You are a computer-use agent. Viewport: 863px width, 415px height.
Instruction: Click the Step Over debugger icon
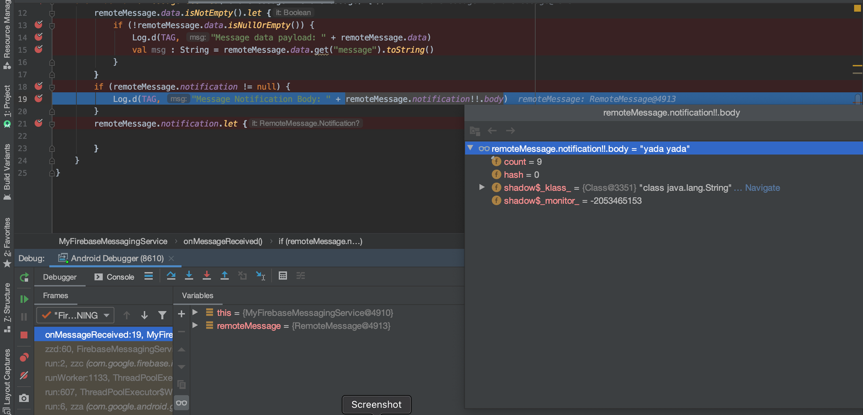(x=171, y=276)
